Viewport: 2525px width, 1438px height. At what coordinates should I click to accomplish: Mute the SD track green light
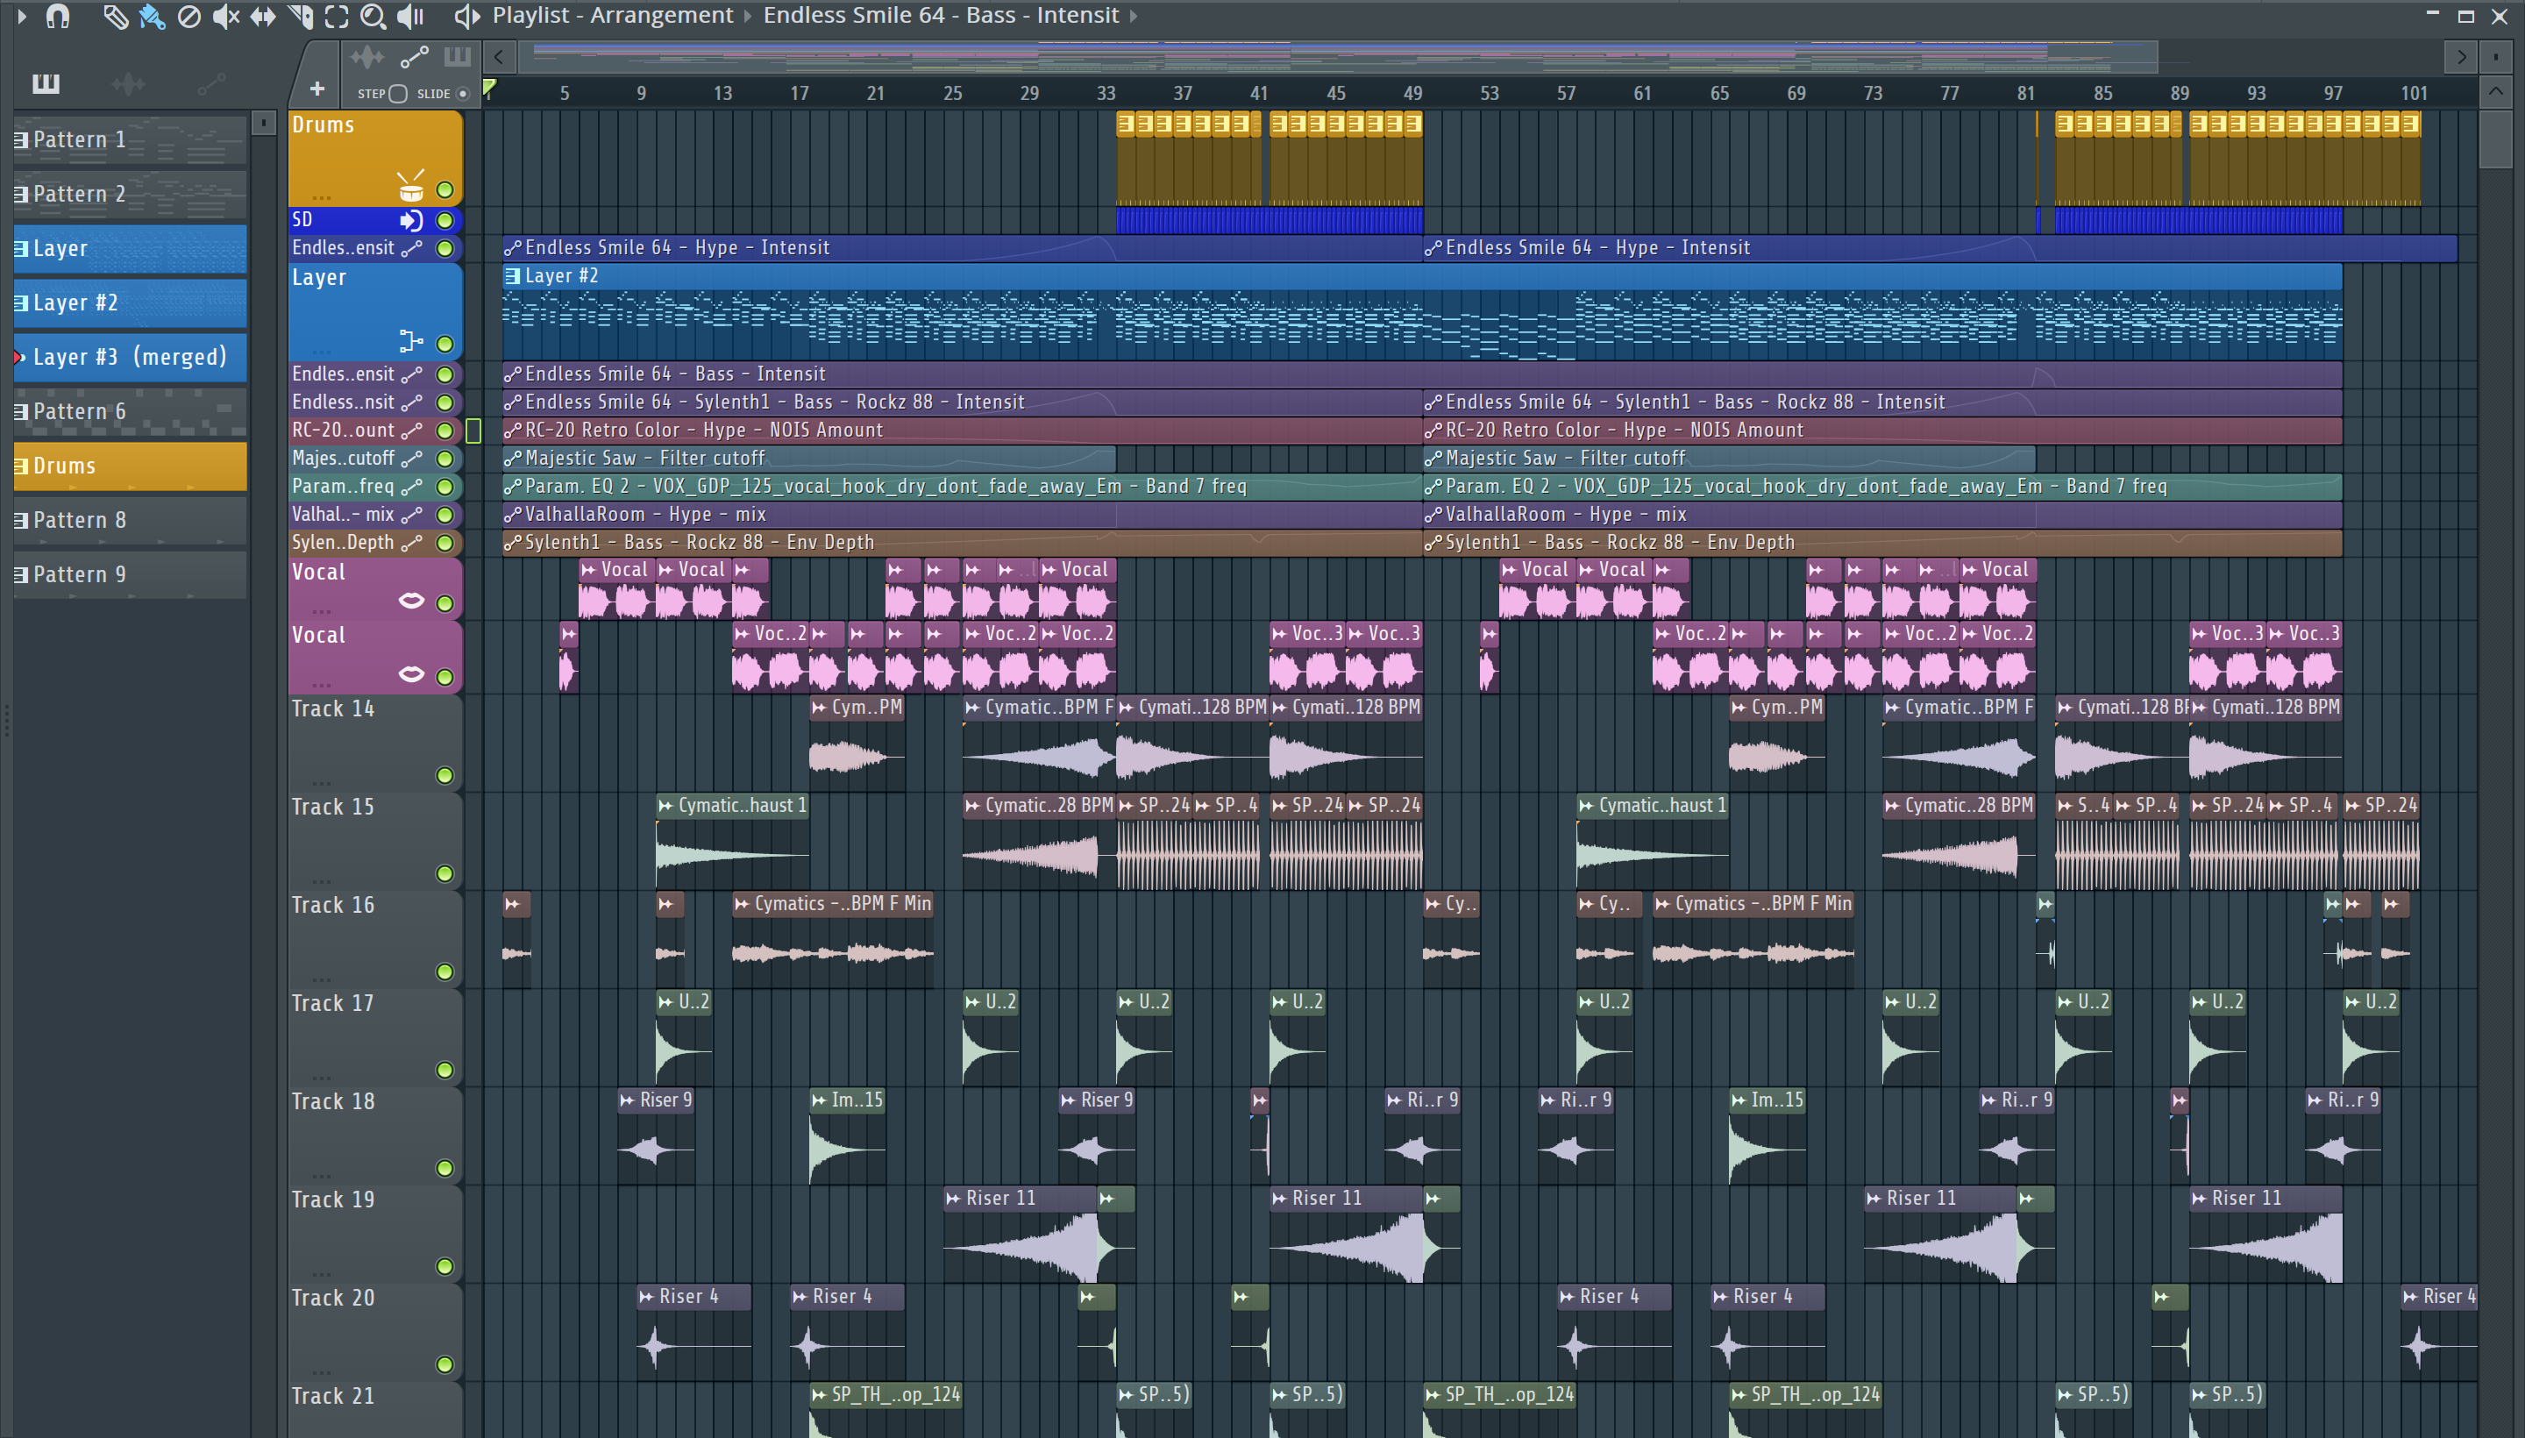click(x=445, y=220)
